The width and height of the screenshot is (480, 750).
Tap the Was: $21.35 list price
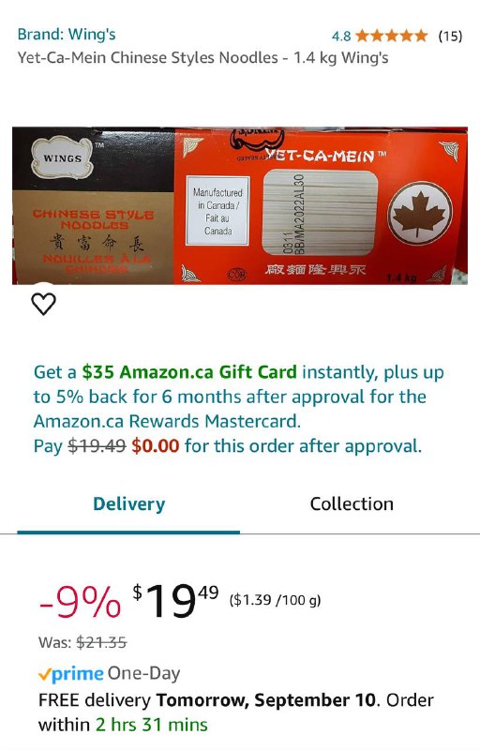tap(82, 642)
